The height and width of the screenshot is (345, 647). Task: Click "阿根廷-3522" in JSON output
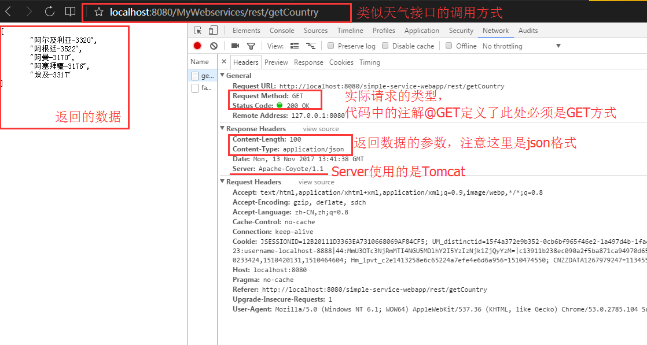pyautogui.click(x=56, y=49)
